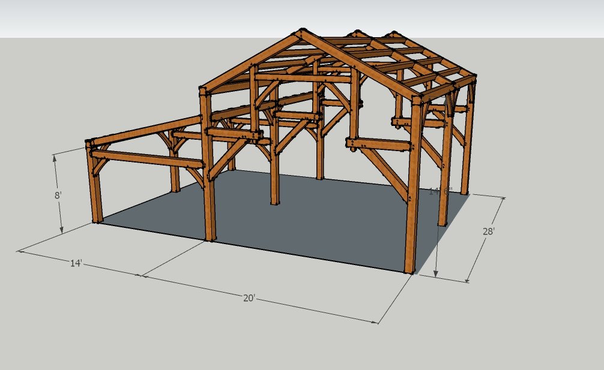Click the partially hidden 14' 6" dimension label
604x370 pixels.
[x=441, y=191]
